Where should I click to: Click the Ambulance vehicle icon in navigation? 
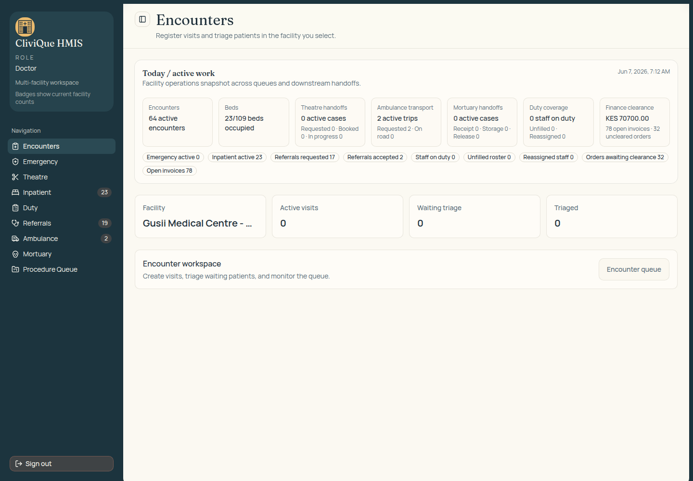click(15, 239)
